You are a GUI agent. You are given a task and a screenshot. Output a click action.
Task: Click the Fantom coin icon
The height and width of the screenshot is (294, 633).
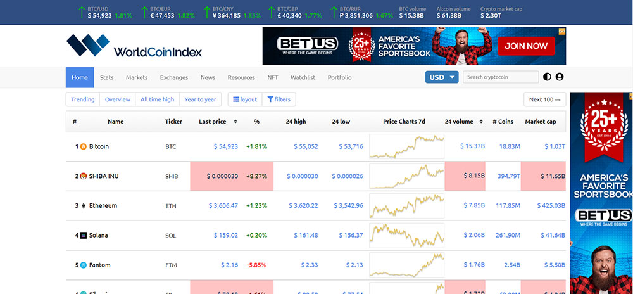coord(84,265)
